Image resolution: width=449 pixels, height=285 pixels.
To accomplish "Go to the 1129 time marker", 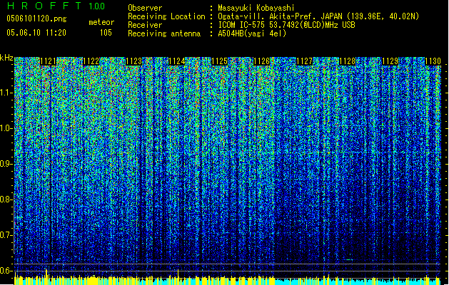I will (390, 62).
